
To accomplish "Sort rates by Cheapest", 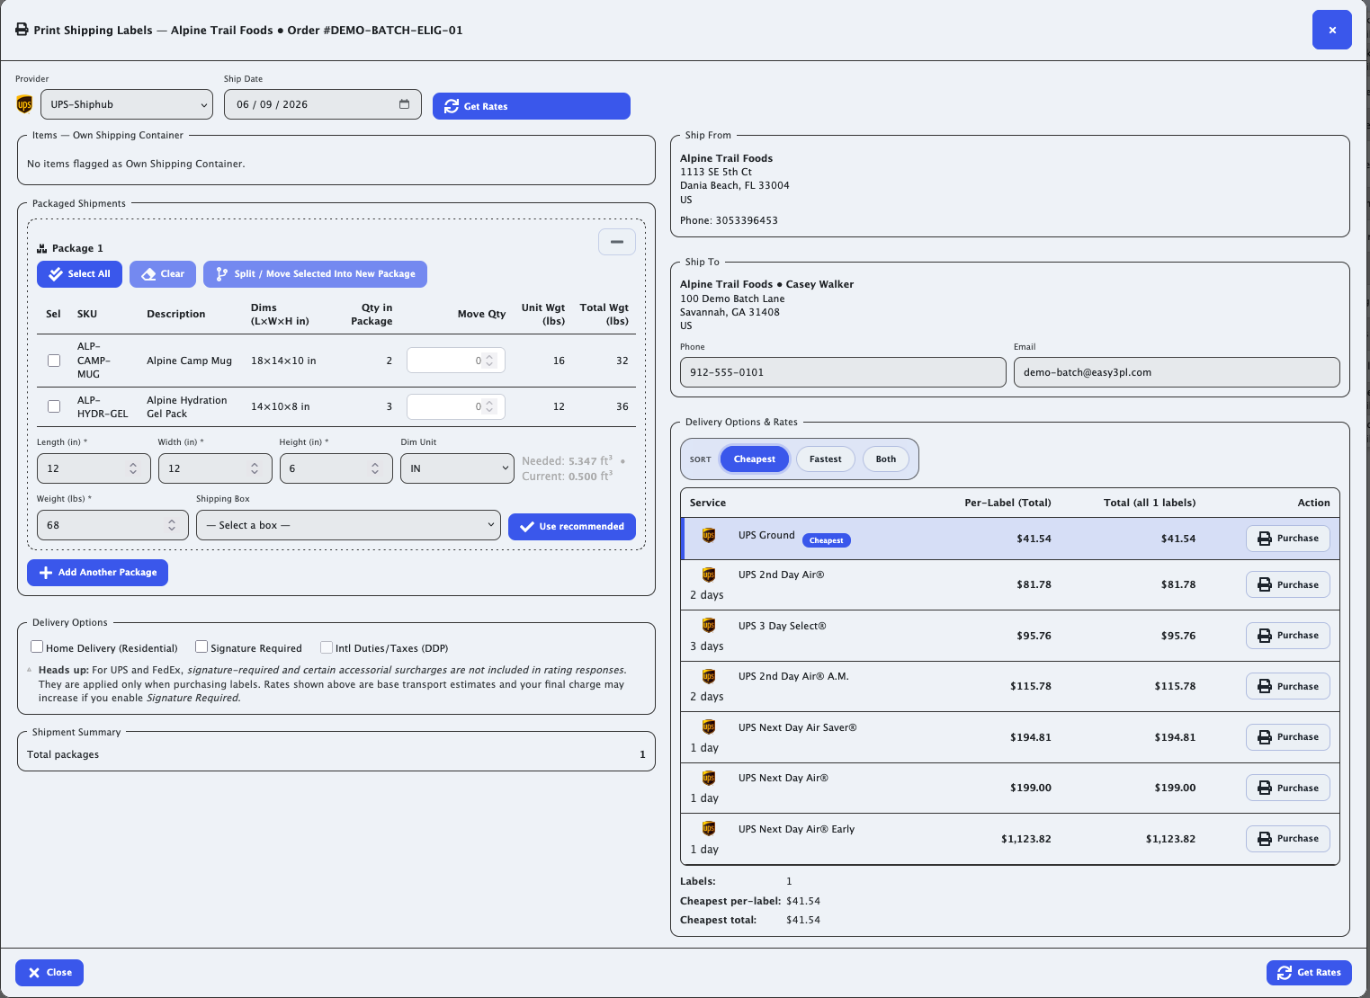I will click(754, 459).
